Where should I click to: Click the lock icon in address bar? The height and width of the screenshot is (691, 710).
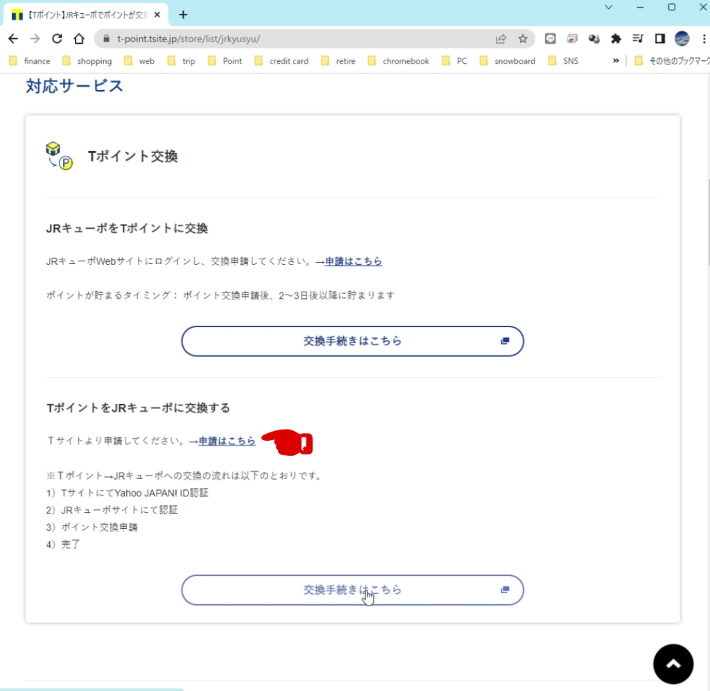click(x=106, y=39)
